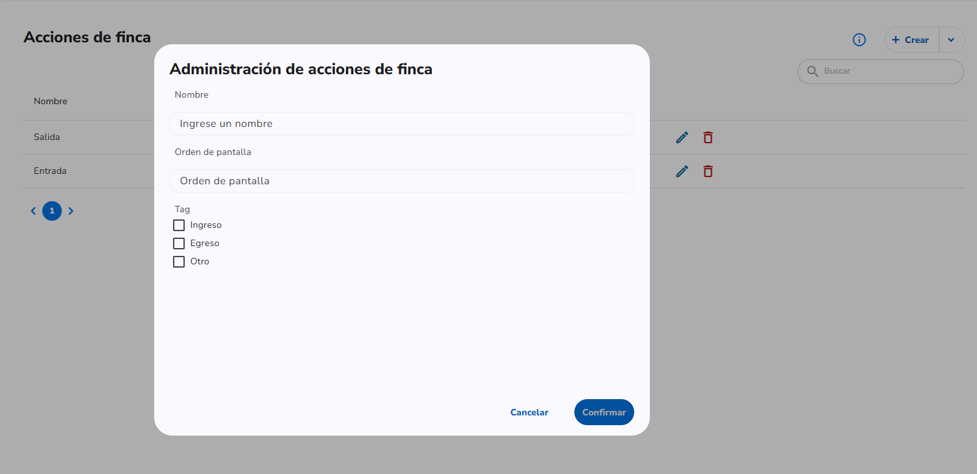Open the info circle icon
Viewport: 977px width, 474px height.
pyautogui.click(x=859, y=40)
